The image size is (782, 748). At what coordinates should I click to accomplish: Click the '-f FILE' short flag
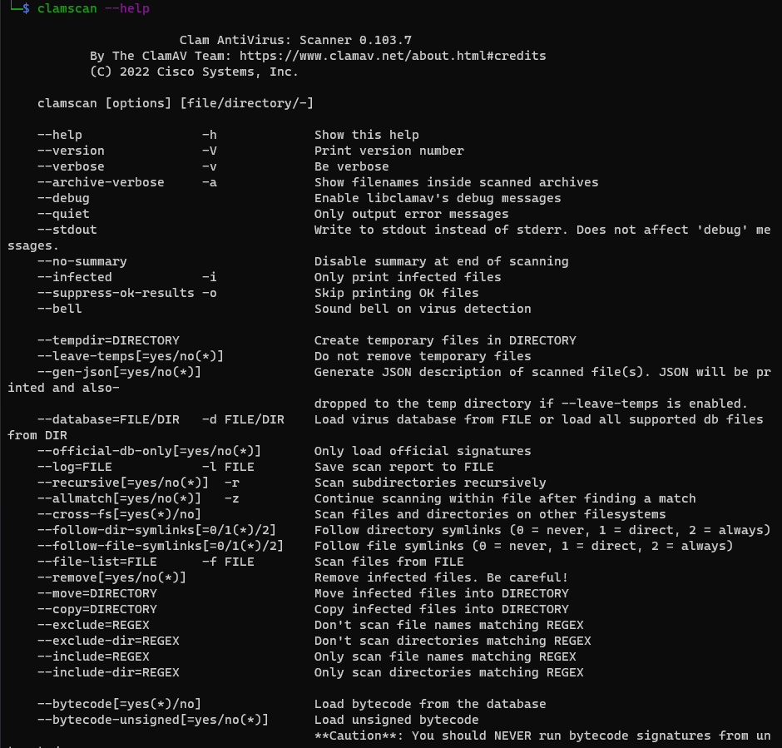point(228,562)
